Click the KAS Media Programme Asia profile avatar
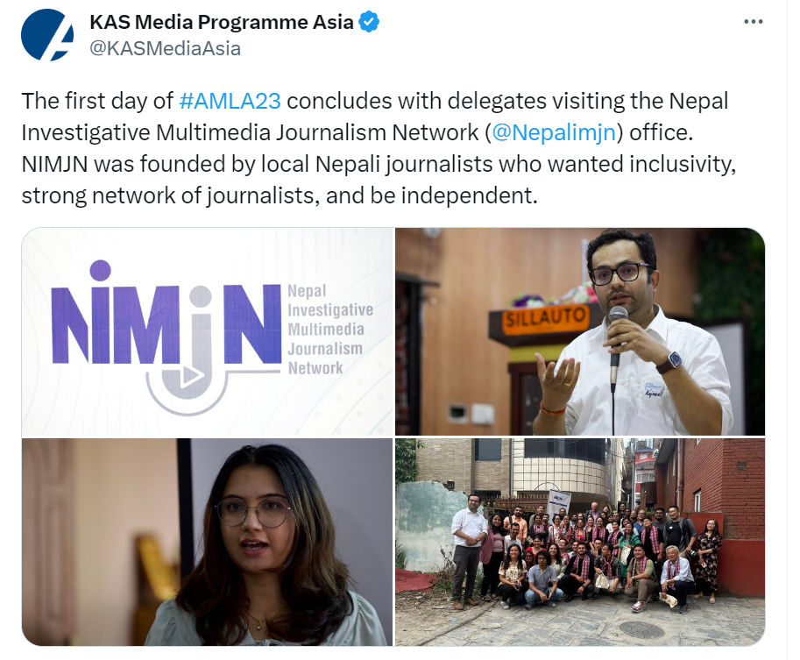The height and width of the screenshot is (660, 800). click(47, 35)
